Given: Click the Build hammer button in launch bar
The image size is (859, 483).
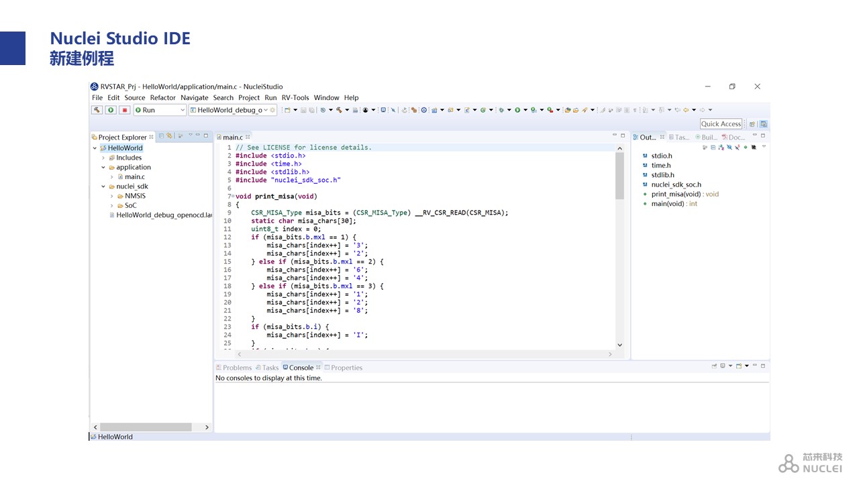Looking at the screenshot, I should click(x=97, y=110).
